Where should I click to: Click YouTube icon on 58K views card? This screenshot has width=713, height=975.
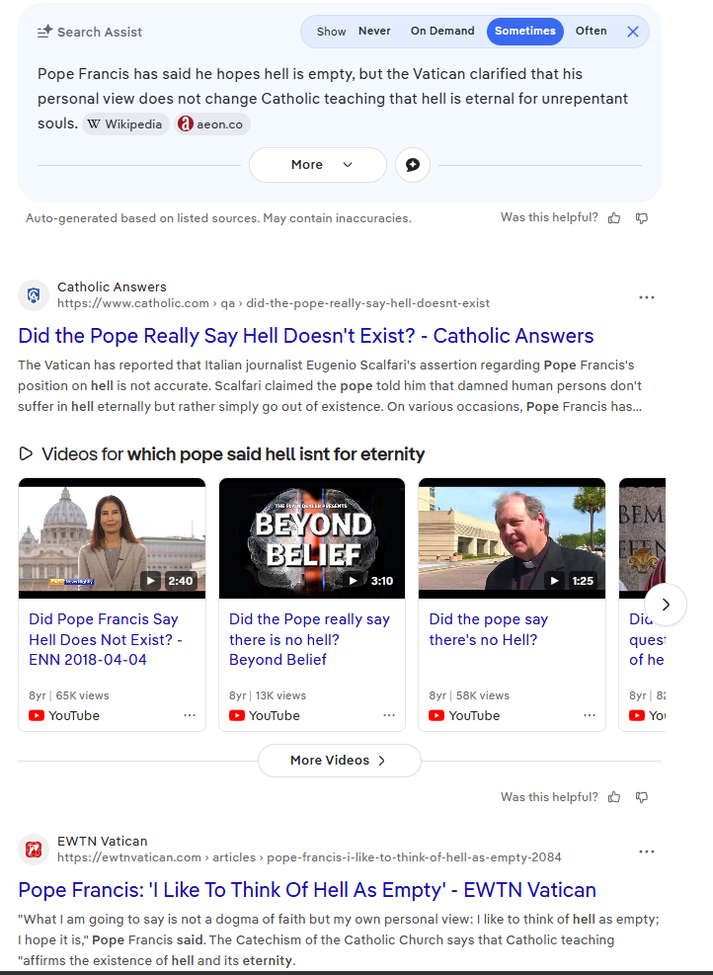point(436,716)
